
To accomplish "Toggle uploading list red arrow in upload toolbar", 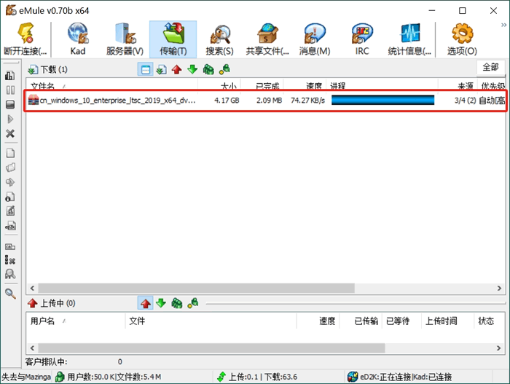I will (x=145, y=303).
